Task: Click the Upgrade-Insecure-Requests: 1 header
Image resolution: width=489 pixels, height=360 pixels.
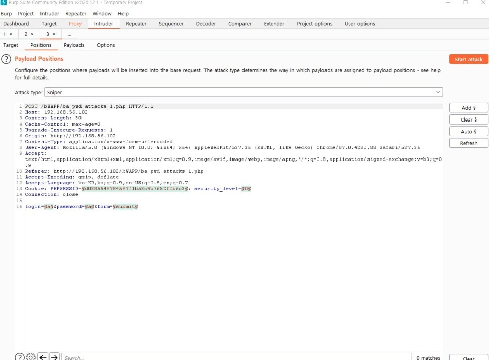Action: point(69,130)
